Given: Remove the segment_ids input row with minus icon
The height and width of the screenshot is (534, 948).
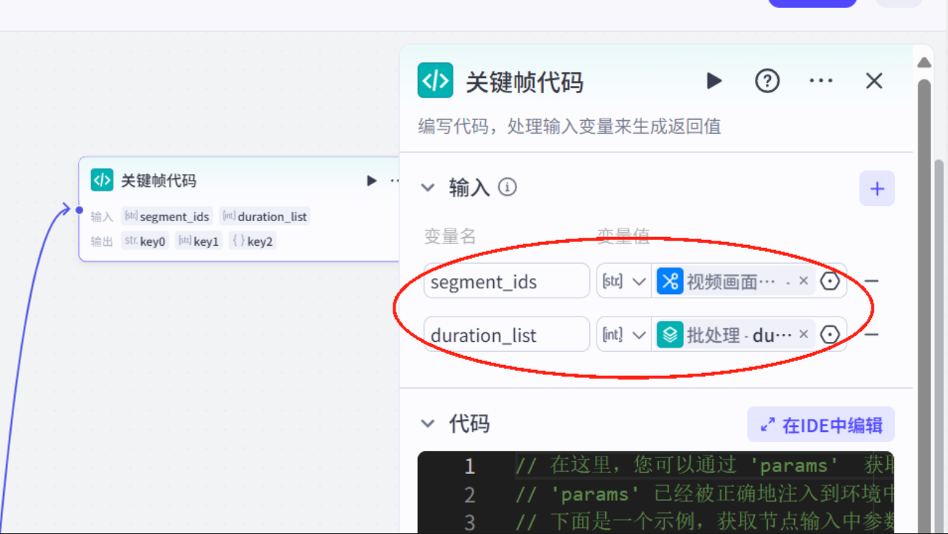Looking at the screenshot, I should (x=871, y=281).
